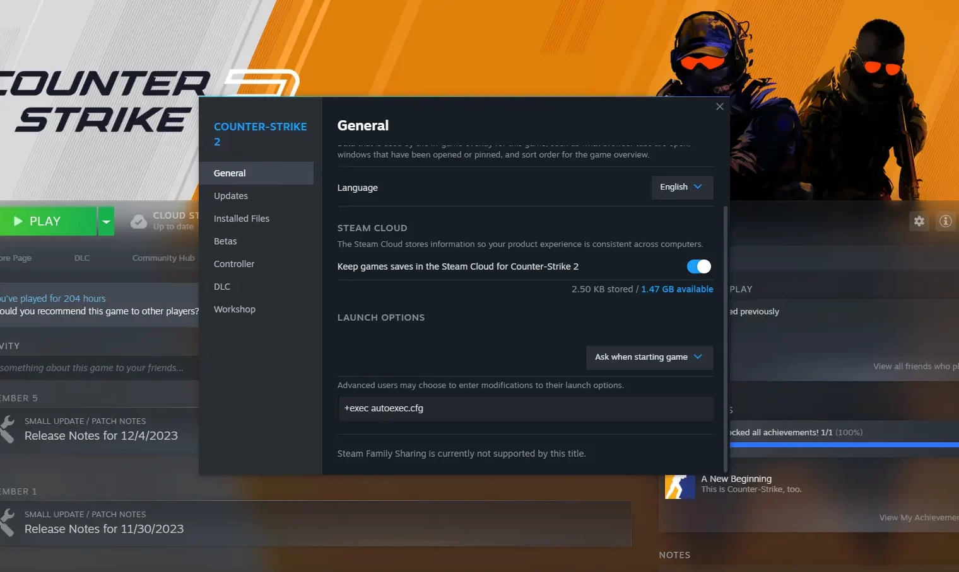Click the wrench icon for 12/4/2023 notes

(x=7, y=428)
